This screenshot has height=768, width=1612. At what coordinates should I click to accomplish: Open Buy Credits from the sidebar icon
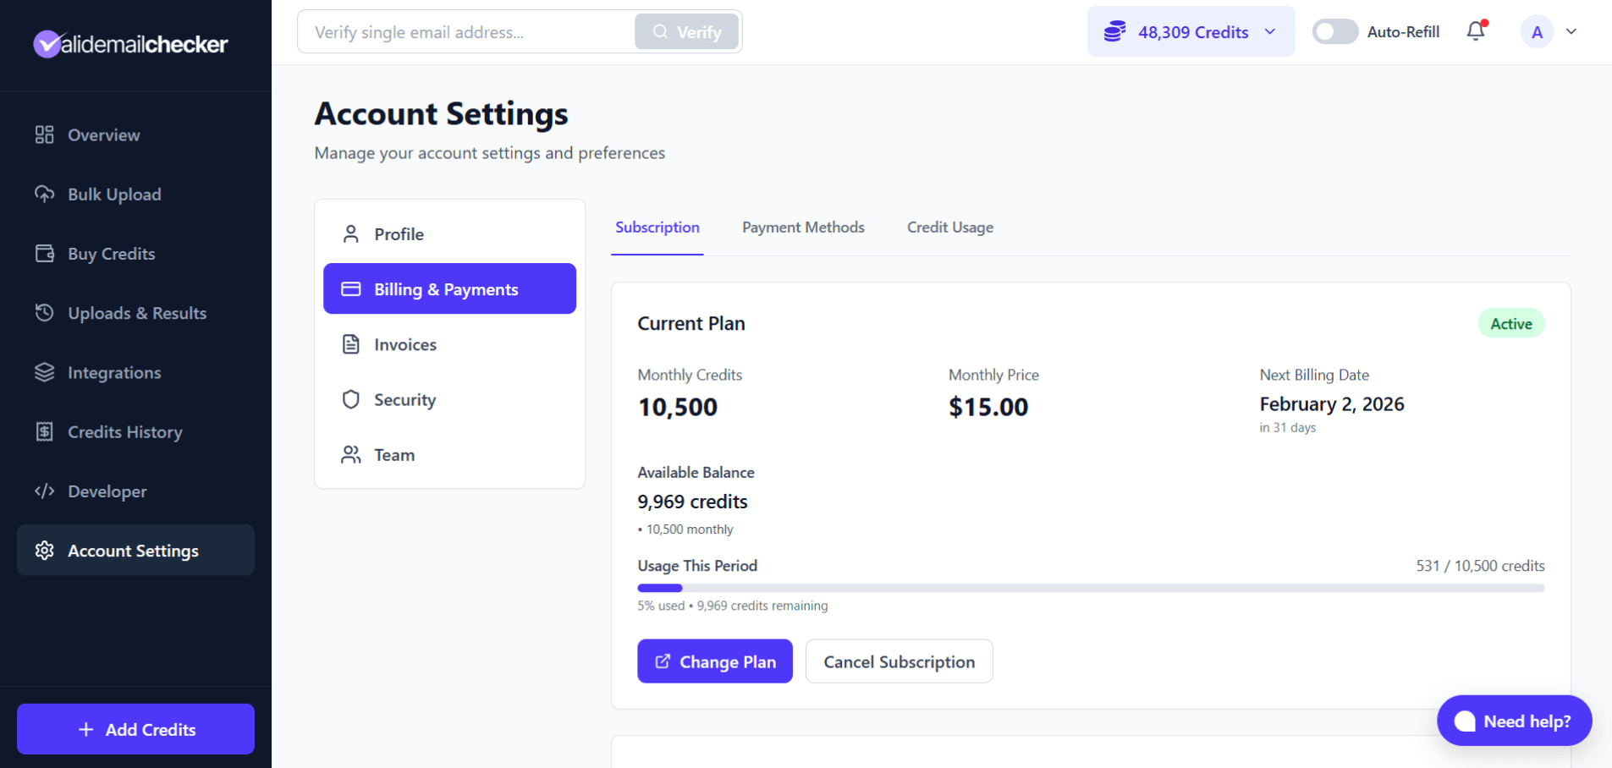click(45, 253)
